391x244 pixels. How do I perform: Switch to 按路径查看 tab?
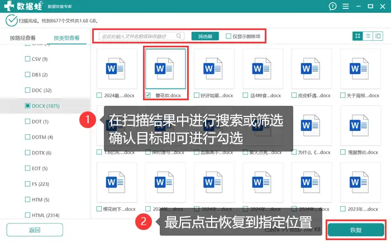(23, 38)
